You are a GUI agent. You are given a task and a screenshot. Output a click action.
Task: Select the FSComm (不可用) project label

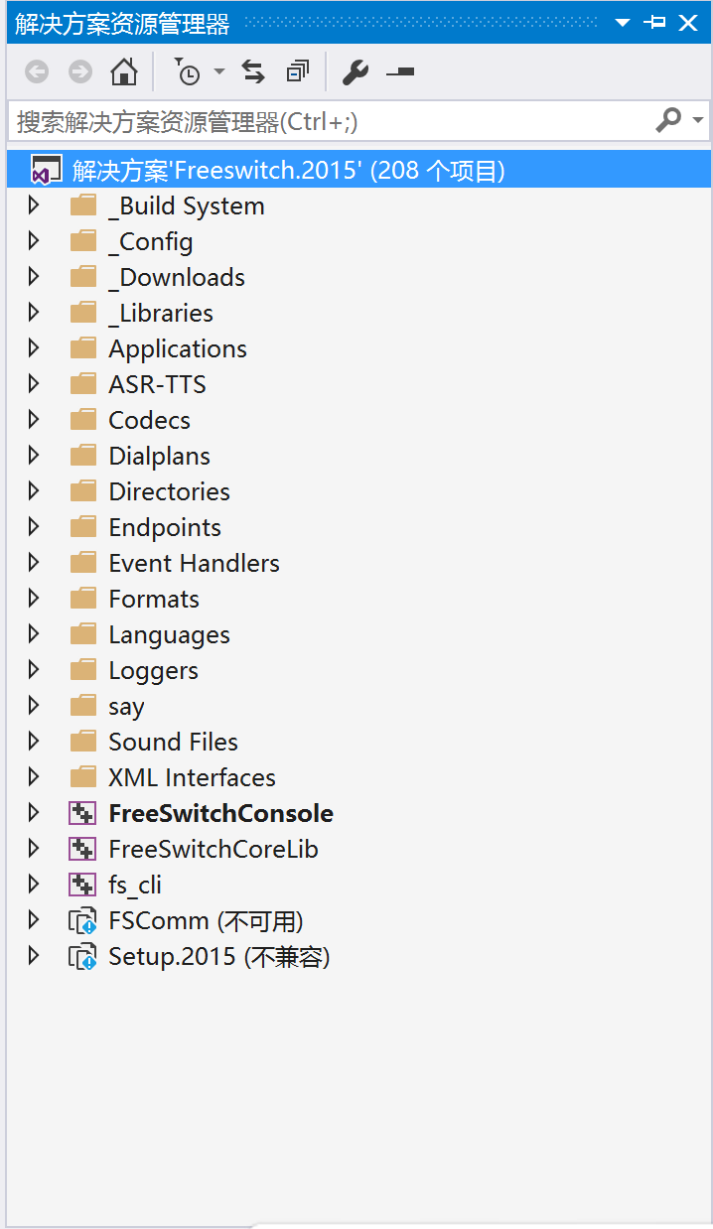coord(206,921)
